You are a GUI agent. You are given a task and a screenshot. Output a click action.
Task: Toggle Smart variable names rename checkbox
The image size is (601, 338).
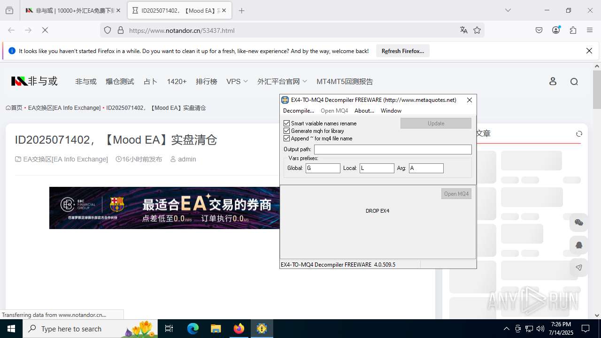click(x=286, y=123)
